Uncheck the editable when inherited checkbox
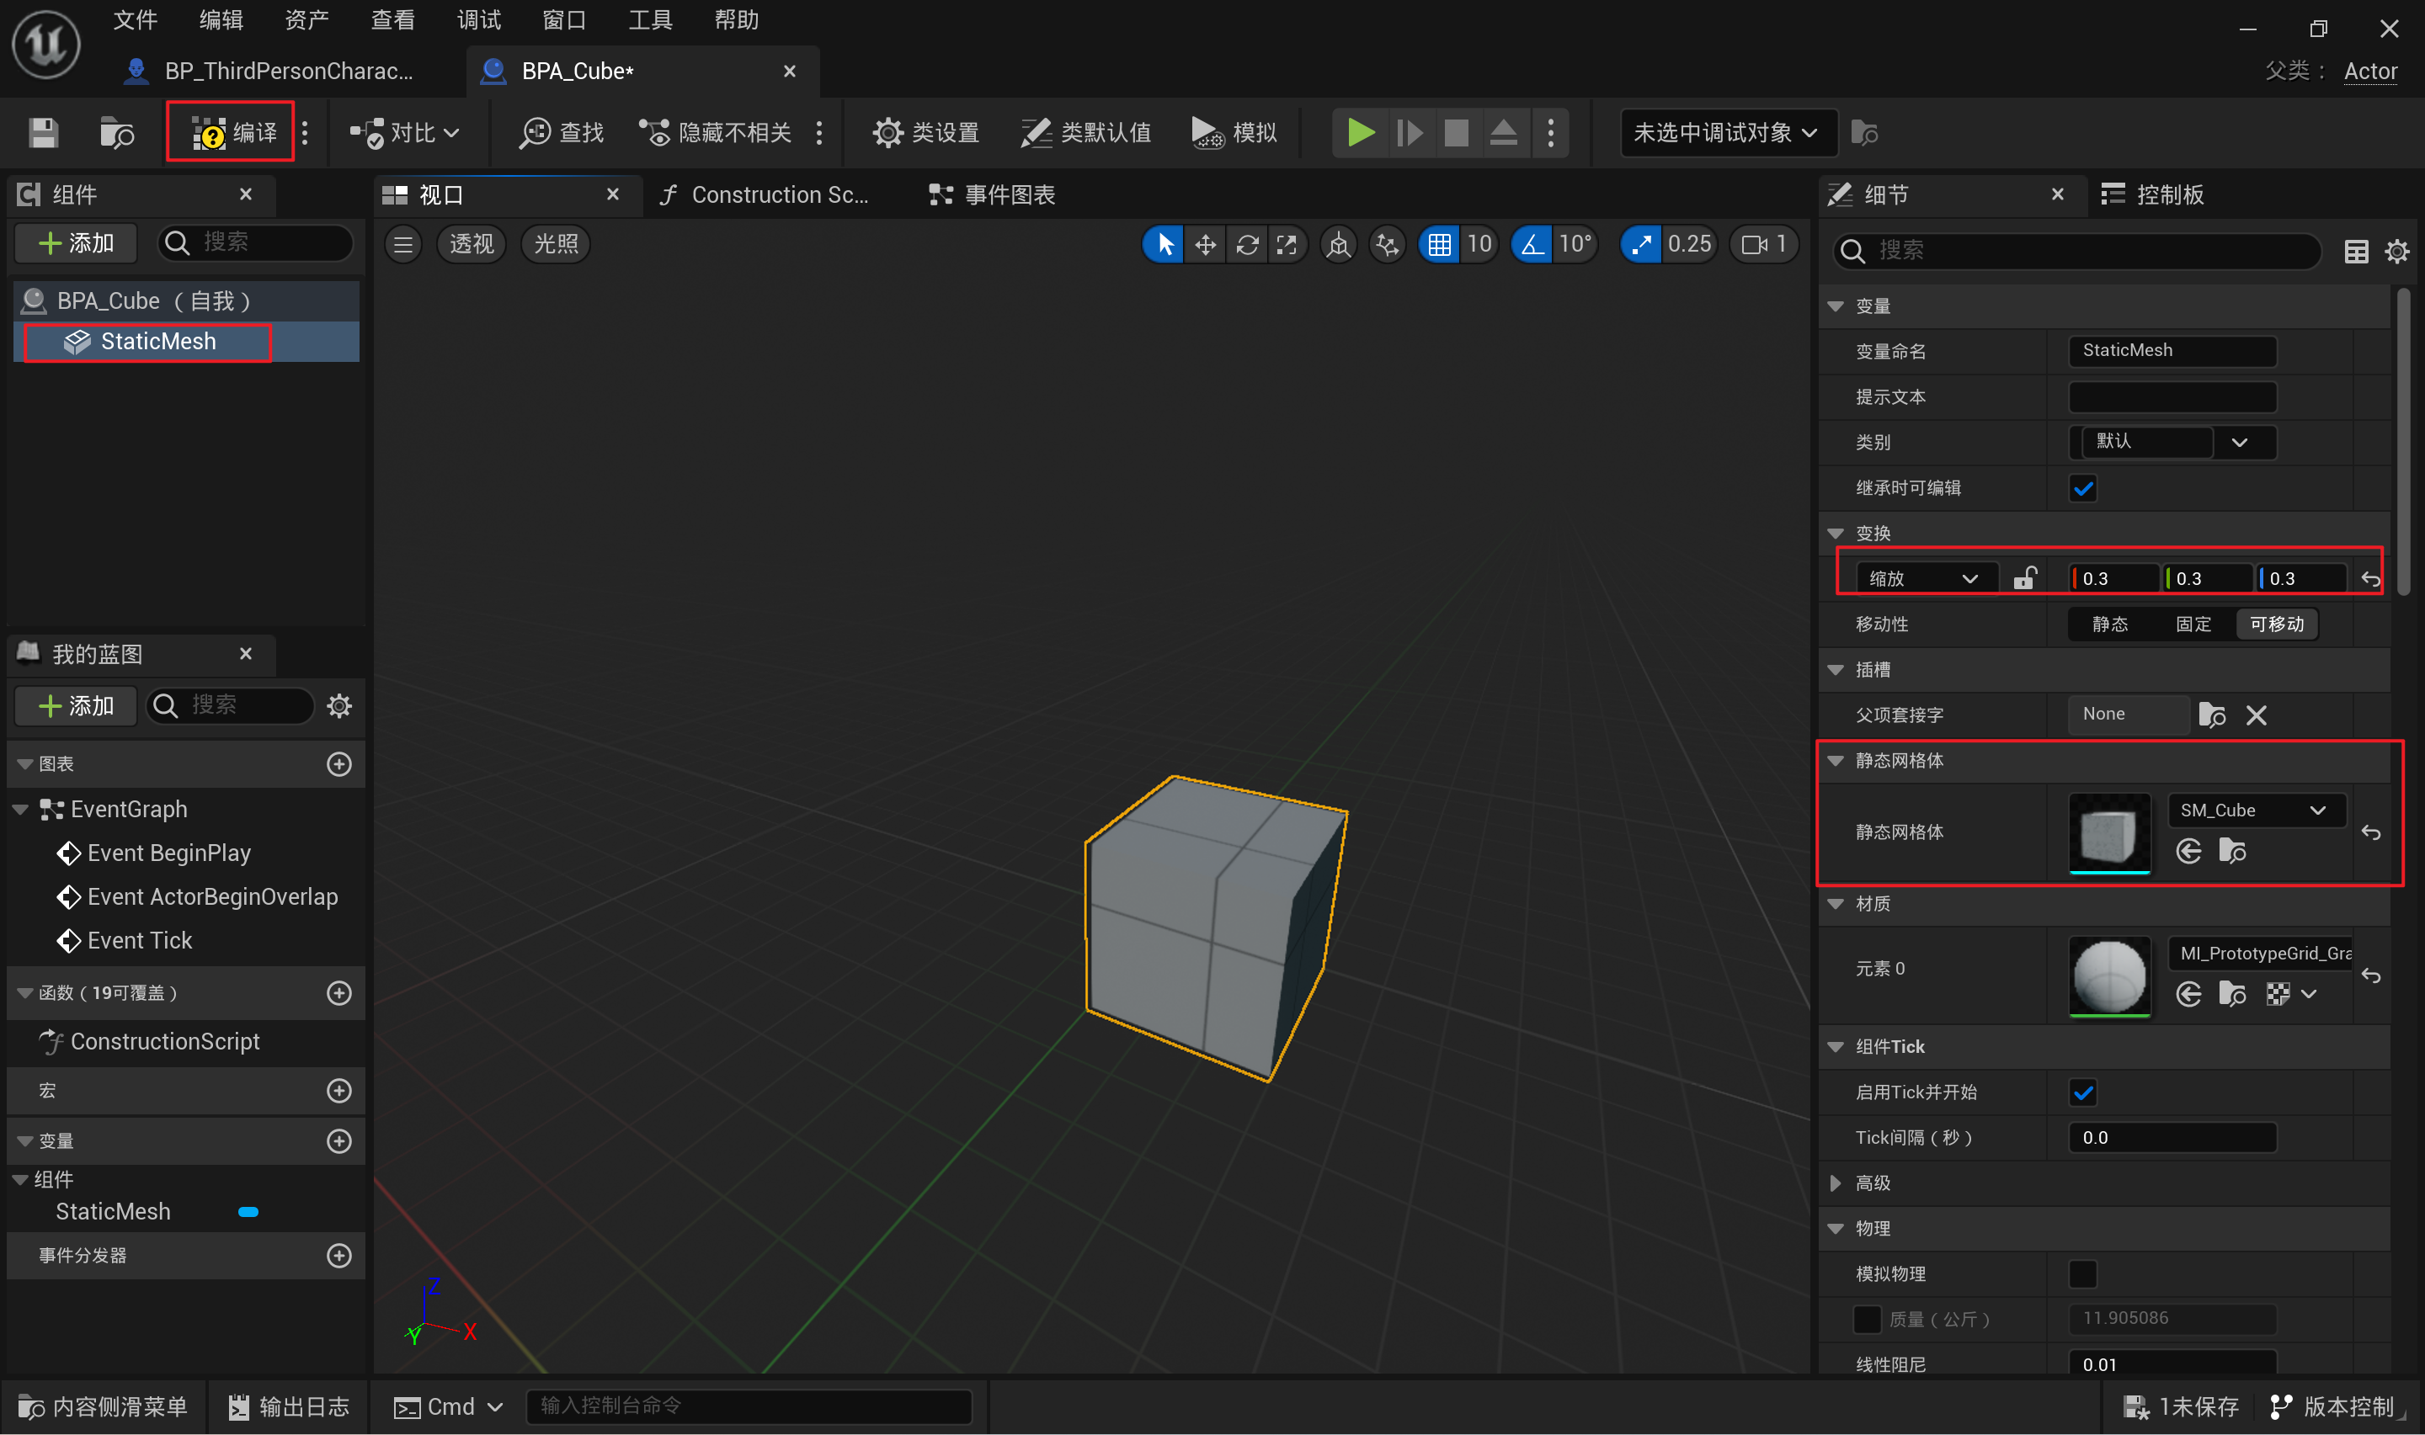This screenshot has width=2425, height=1435. [x=2082, y=488]
